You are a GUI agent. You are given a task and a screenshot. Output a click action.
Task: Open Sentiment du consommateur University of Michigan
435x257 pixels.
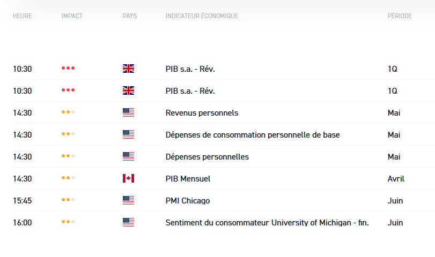coord(267,223)
